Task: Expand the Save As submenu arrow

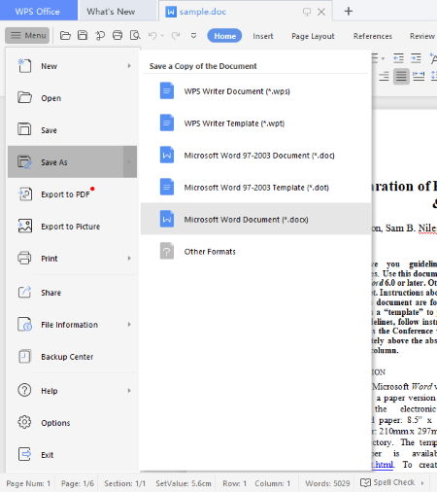Action: pyautogui.click(x=129, y=161)
